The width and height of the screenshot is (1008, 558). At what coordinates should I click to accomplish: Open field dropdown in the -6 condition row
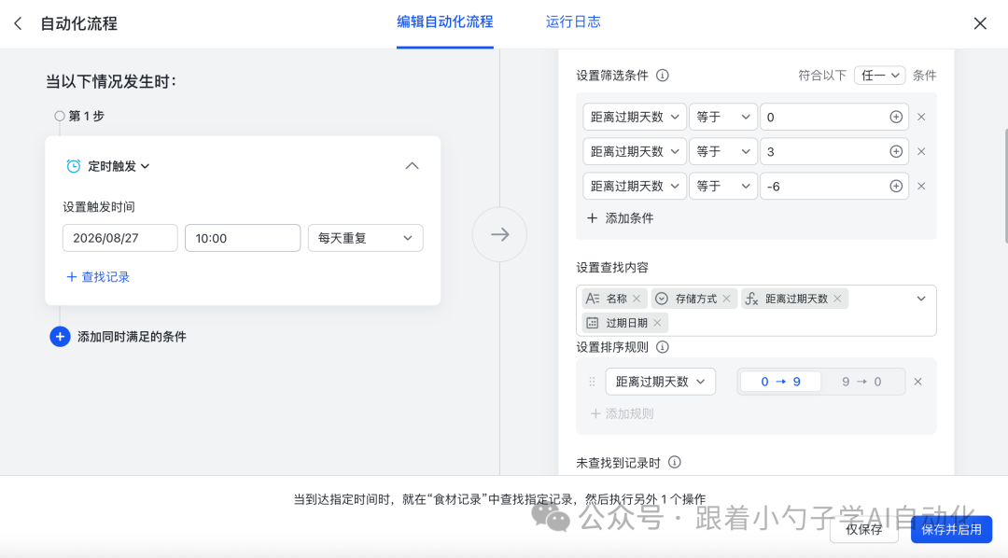pos(635,187)
